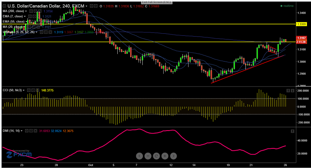Click the 1.3400 price axis label
This screenshot has height=168, width=311.
[x=301, y=13]
